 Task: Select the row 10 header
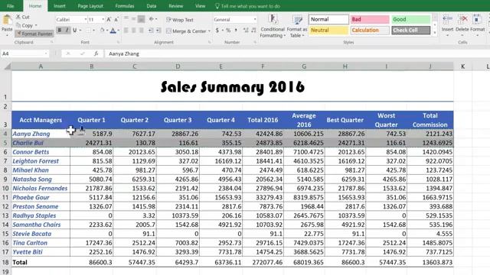pos(5,189)
